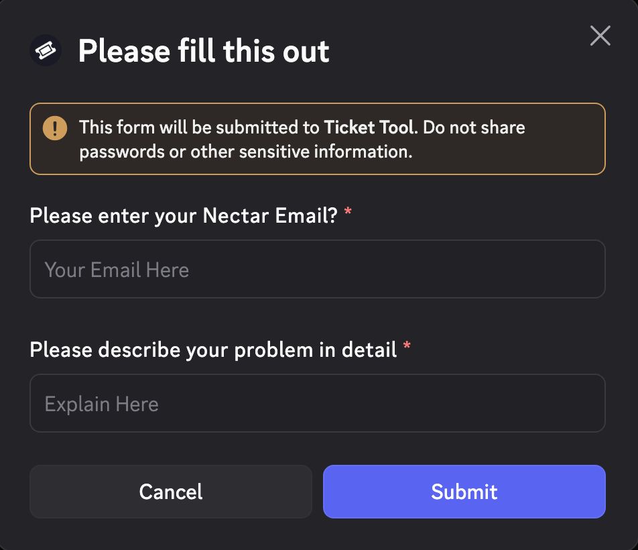This screenshot has width=638, height=550.
Task: Click bold Ticket Tool text in warning
Action: [x=369, y=127]
